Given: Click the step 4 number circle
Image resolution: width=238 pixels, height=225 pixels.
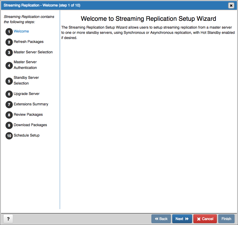Looking at the screenshot, I should coord(9,66).
